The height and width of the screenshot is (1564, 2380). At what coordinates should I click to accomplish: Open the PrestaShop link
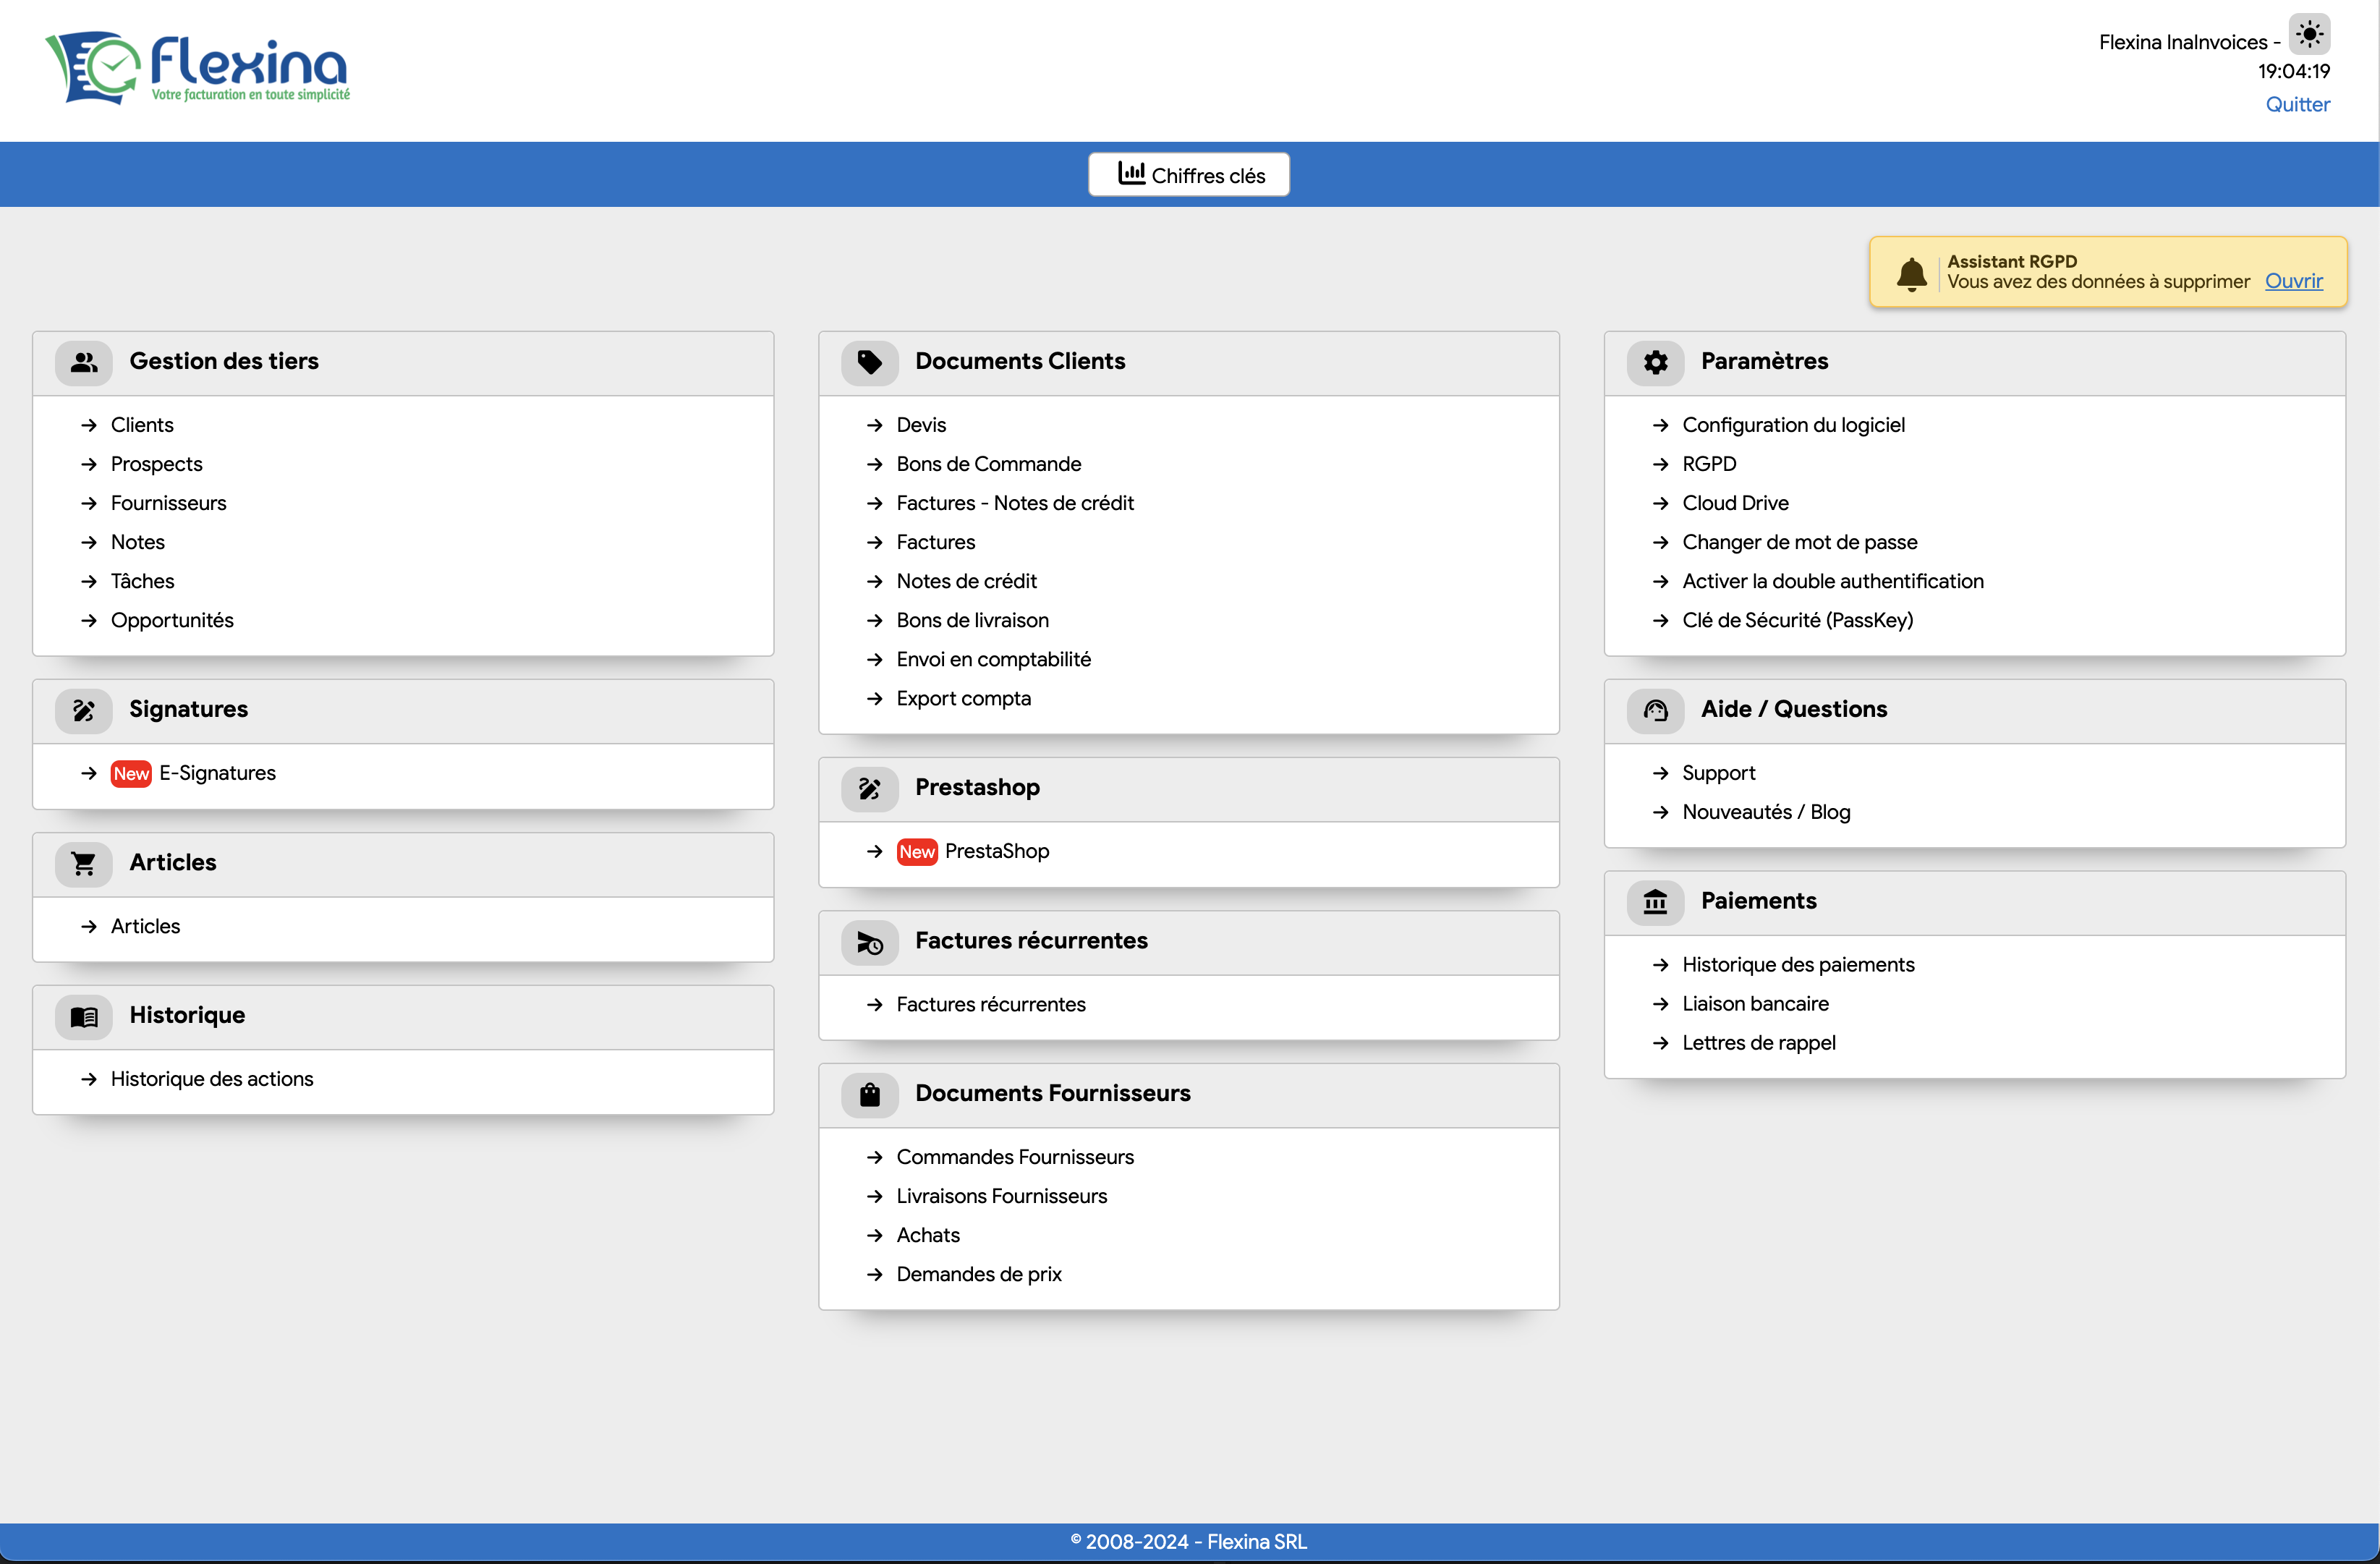click(997, 851)
